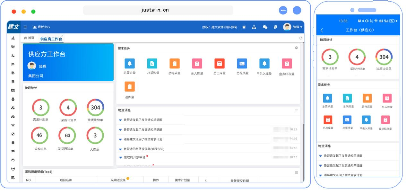
Task: Open the desktop 物资消息 panel menu icon
Action: point(296,110)
